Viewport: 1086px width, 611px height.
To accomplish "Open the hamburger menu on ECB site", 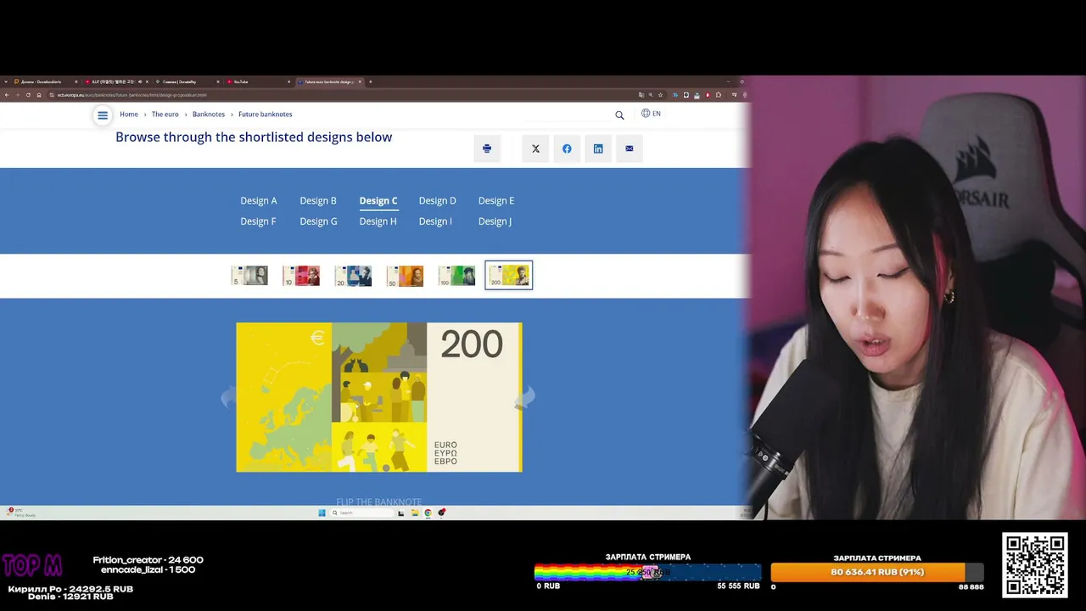I will [103, 115].
